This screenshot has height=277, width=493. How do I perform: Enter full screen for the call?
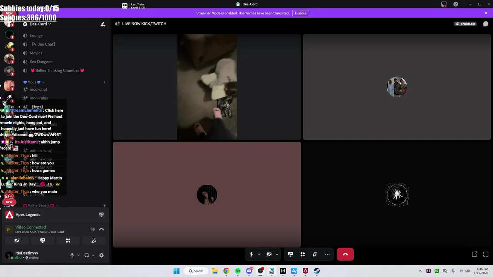coord(486,254)
